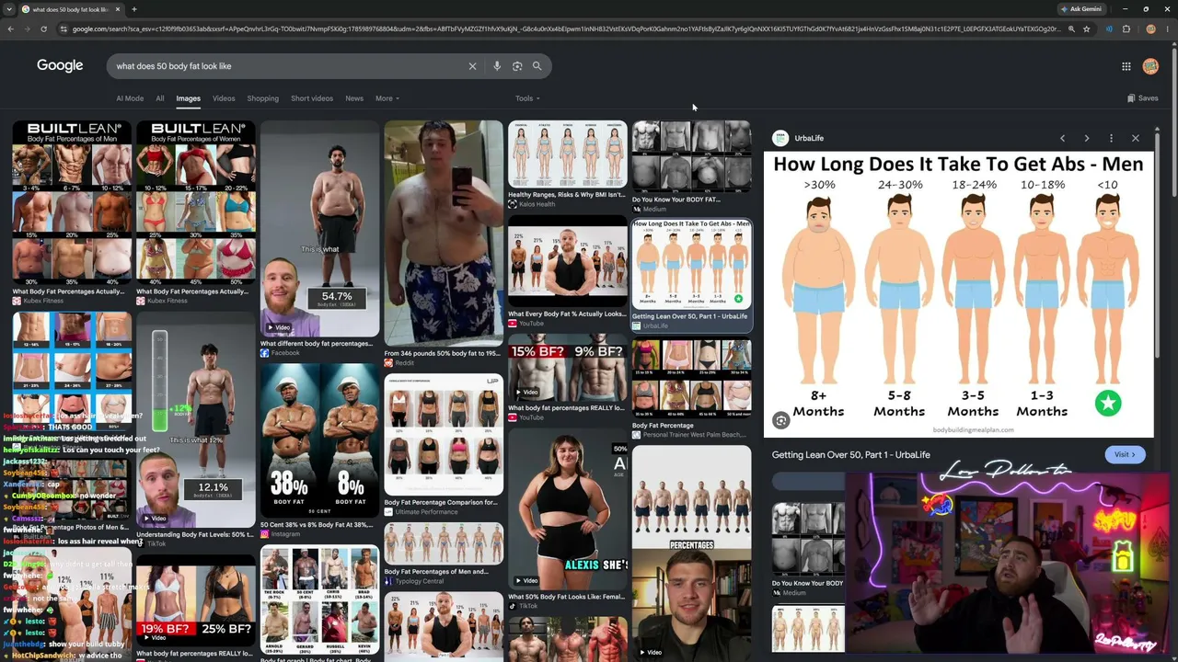1178x662 pixels.
Task: Open the Personal Trainer West Palm Beach result
Action: click(x=691, y=380)
